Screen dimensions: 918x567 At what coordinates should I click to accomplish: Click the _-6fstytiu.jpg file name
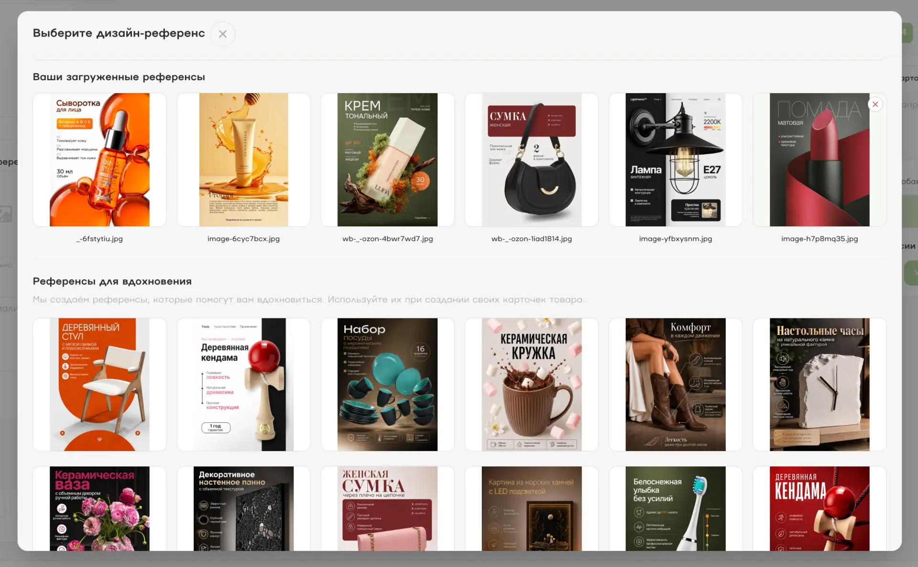99,239
